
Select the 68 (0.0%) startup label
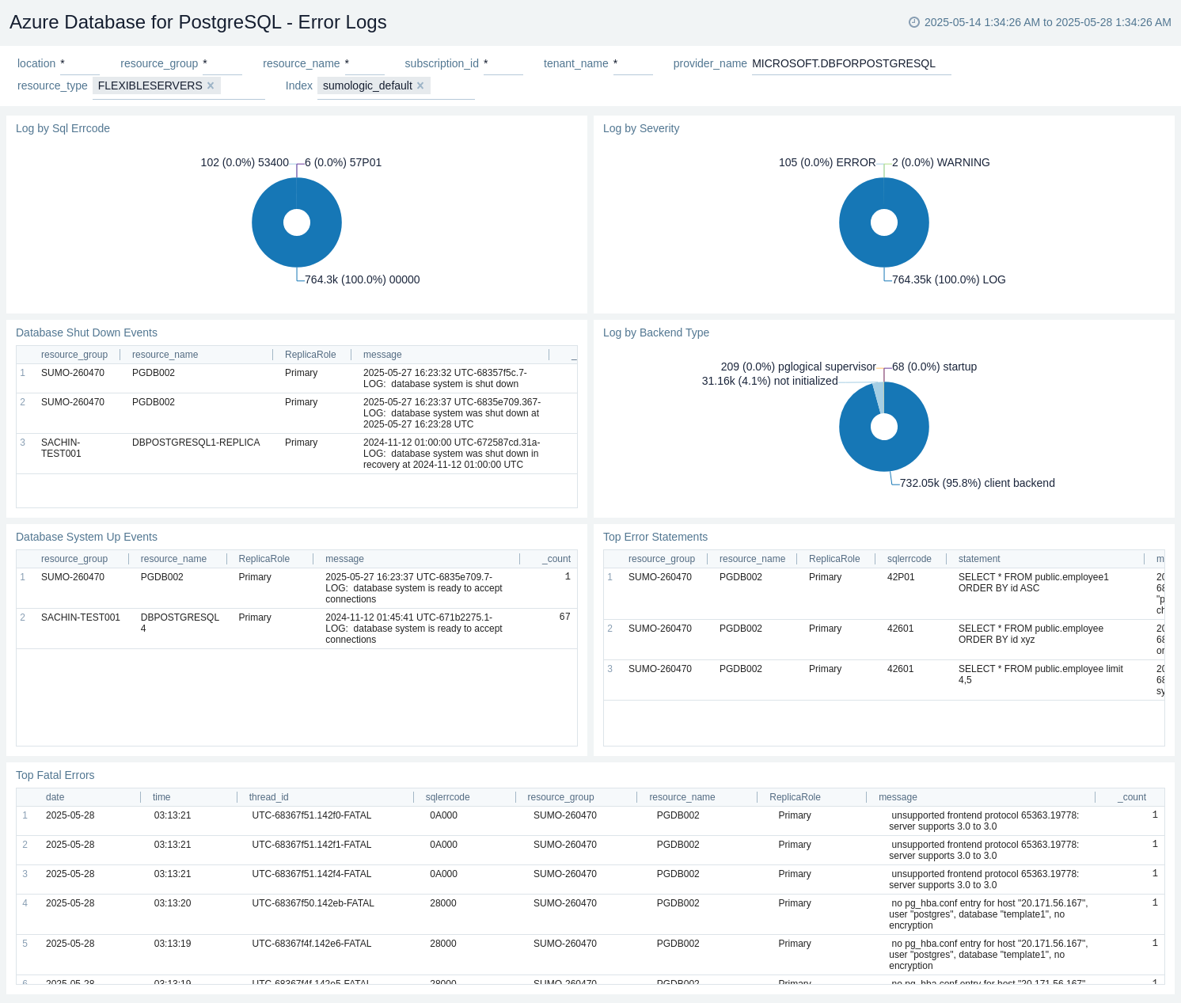pos(934,367)
